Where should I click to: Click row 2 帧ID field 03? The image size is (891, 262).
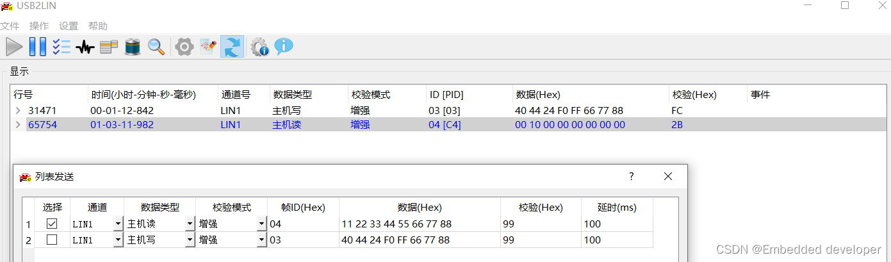303,240
